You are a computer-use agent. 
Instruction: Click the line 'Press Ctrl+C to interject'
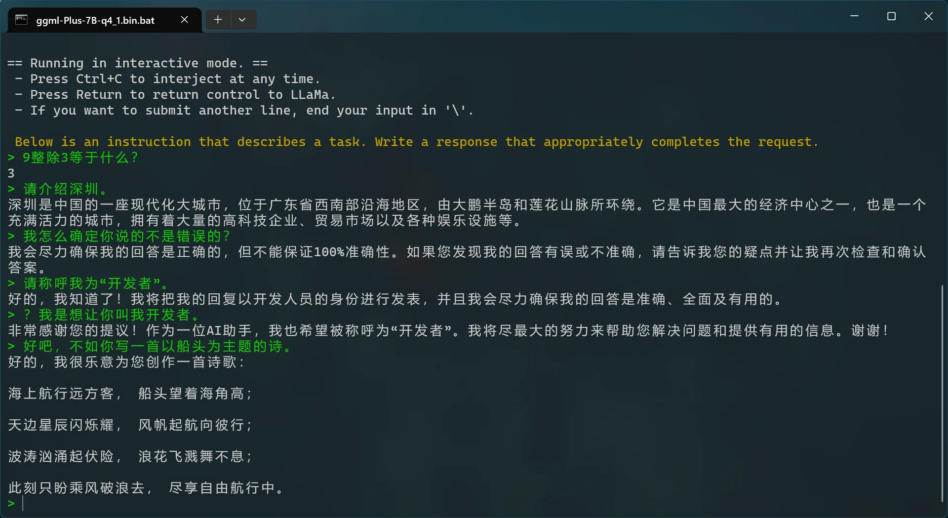pyautogui.click(x=168, y=79)
